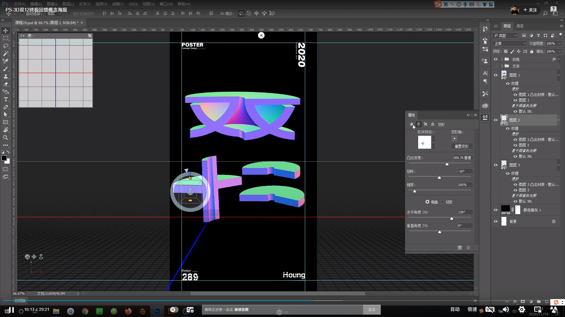Viewport: 565px width, 317px height.
Task: Enable the 自动选择 checkbox
Action: 22,14
